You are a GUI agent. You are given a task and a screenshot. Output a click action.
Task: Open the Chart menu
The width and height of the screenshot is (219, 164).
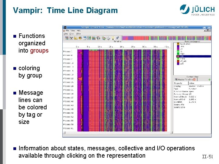71,34
